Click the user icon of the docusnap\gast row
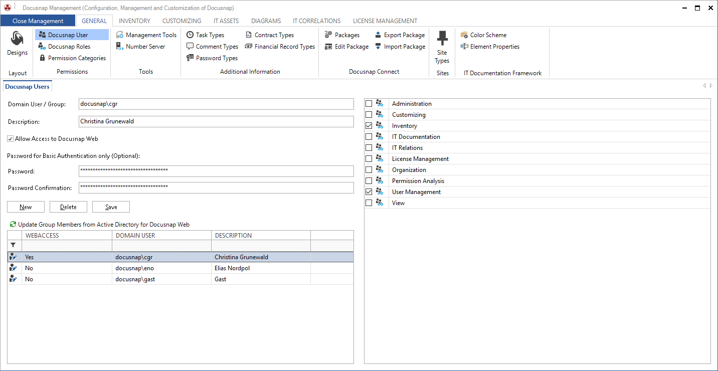The height and width of the screenshot is (371, 718). click(x=14, y=279)
